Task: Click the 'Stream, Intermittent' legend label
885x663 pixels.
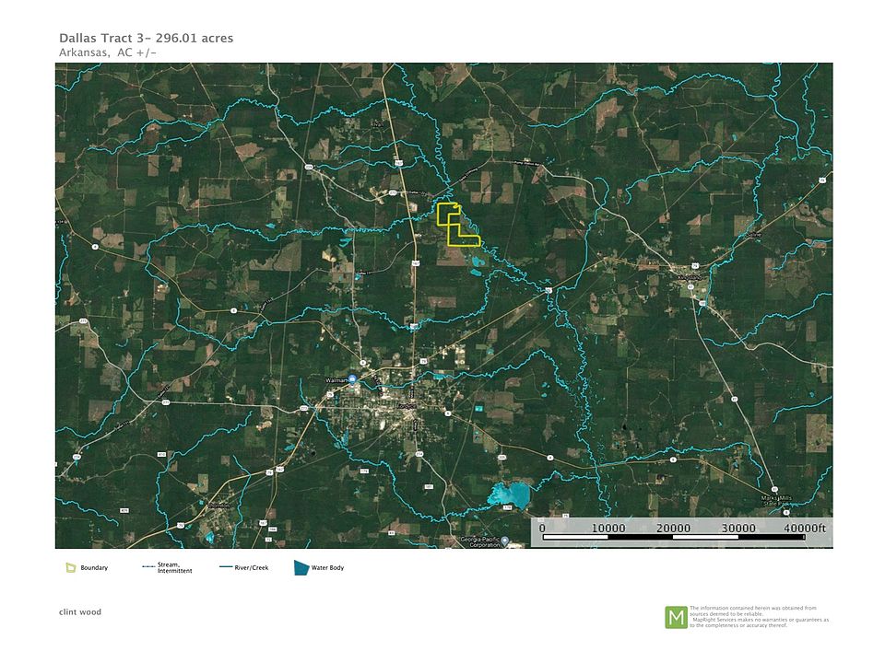Action: pyautogui.click(x=174, y=568)
